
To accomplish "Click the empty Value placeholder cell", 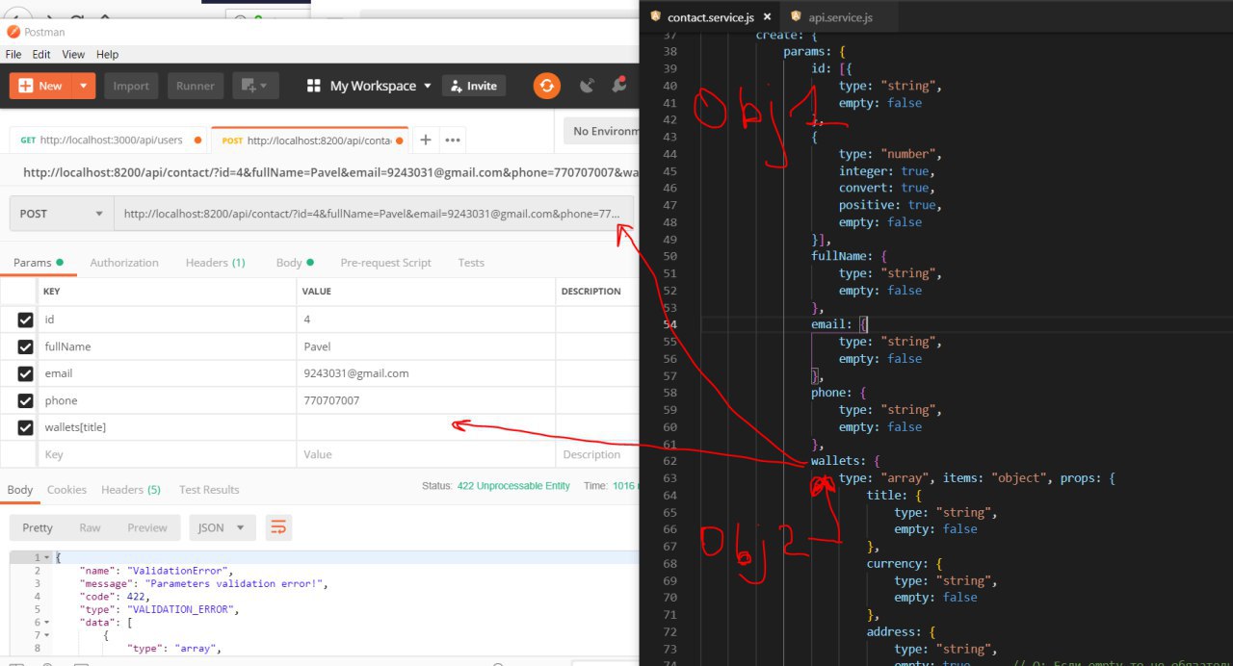I will (x=426, y=454).
